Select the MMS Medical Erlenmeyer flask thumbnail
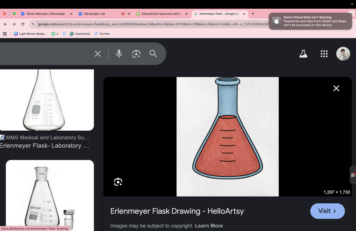Screen dimensions: 356x231 [x=47, y=100]
